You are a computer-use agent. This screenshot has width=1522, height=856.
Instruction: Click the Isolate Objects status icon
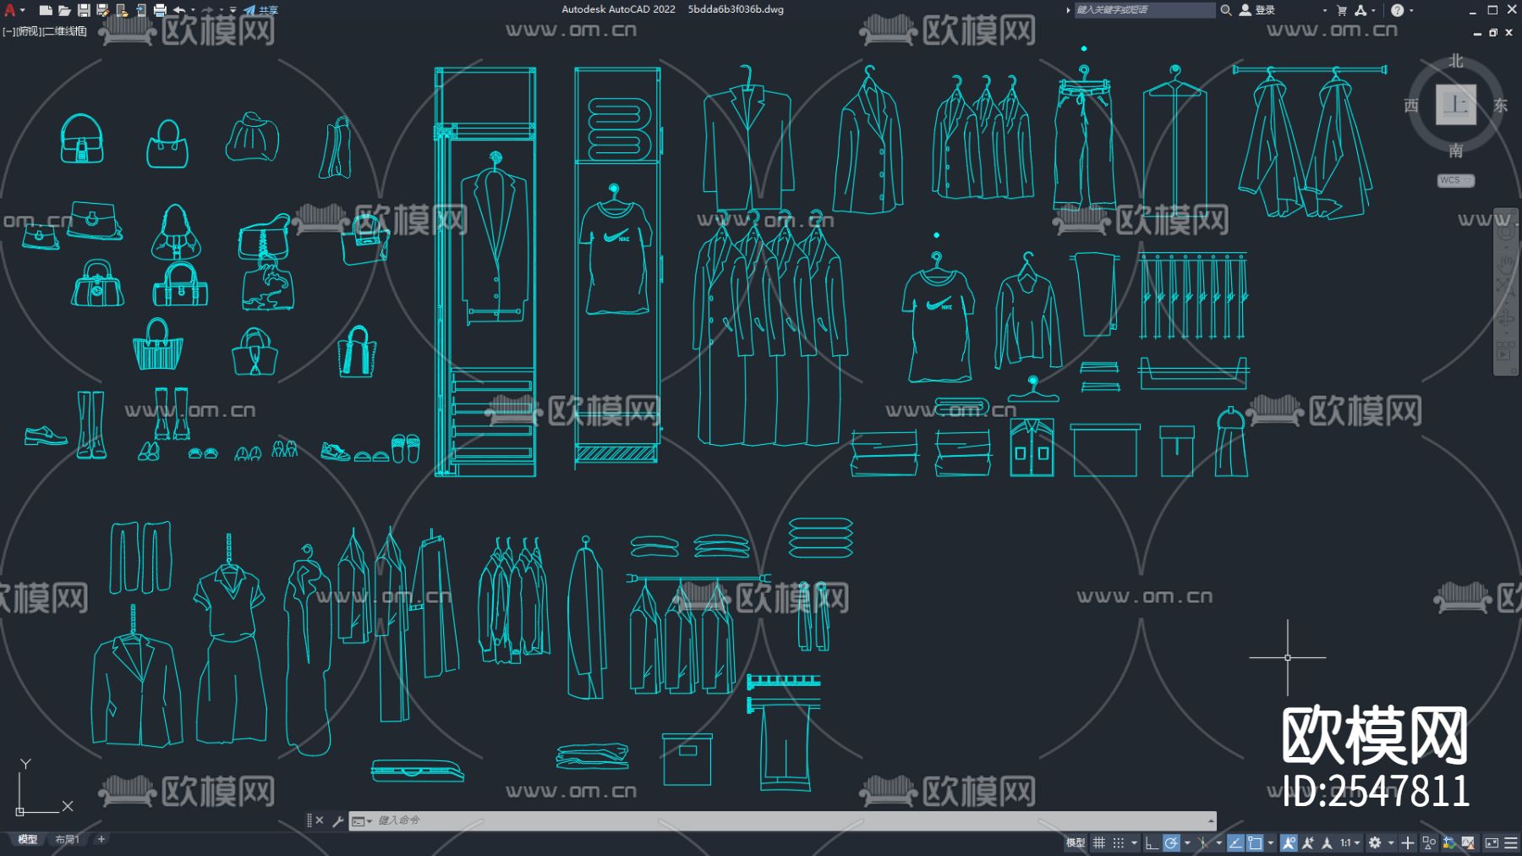click(1429, 842)
